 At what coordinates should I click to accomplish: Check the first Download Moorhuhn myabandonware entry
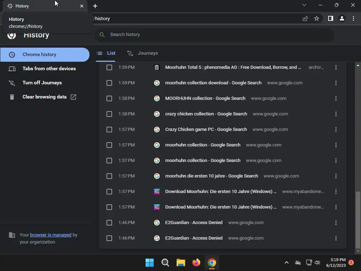tap(109, 192)
